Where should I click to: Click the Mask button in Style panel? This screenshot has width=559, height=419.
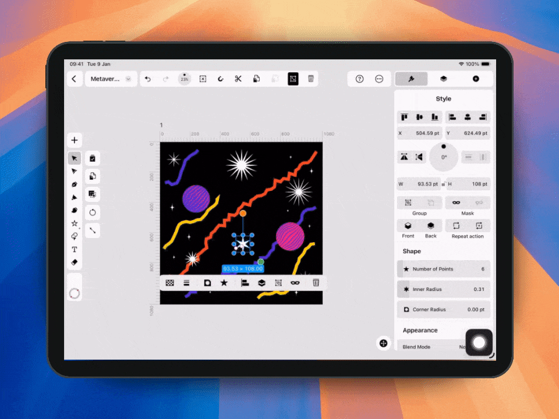pyautogui.click(x=456, y=203)
